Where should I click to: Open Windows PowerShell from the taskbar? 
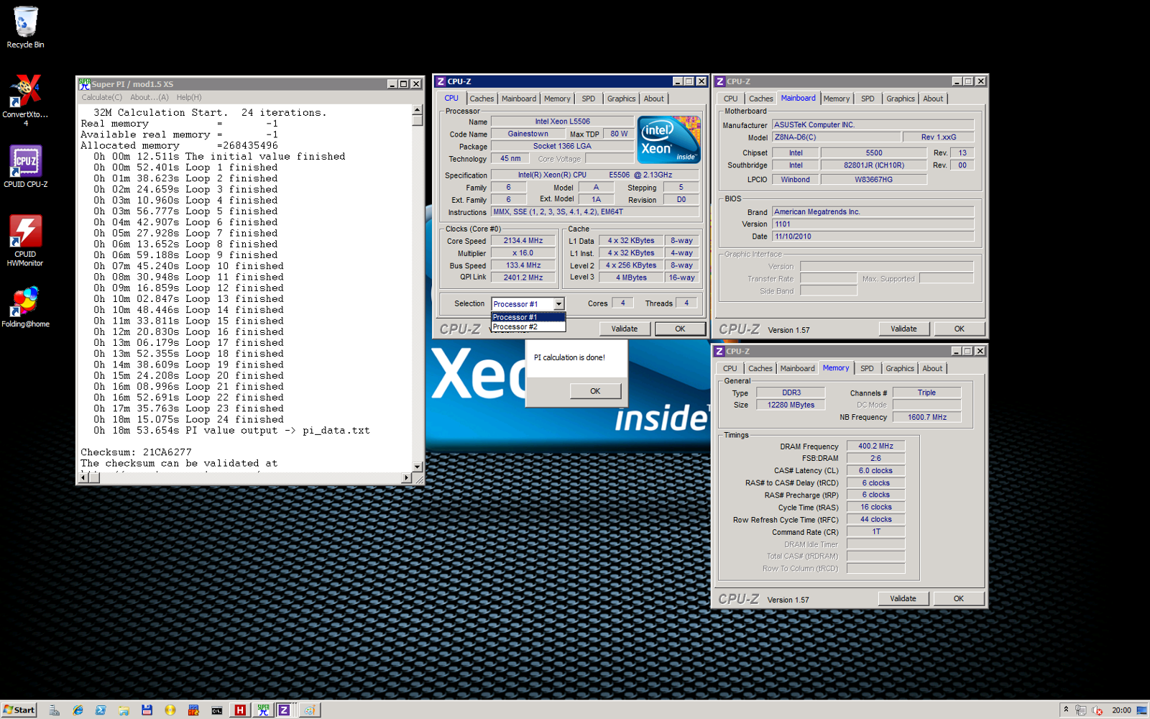[101, 710]
